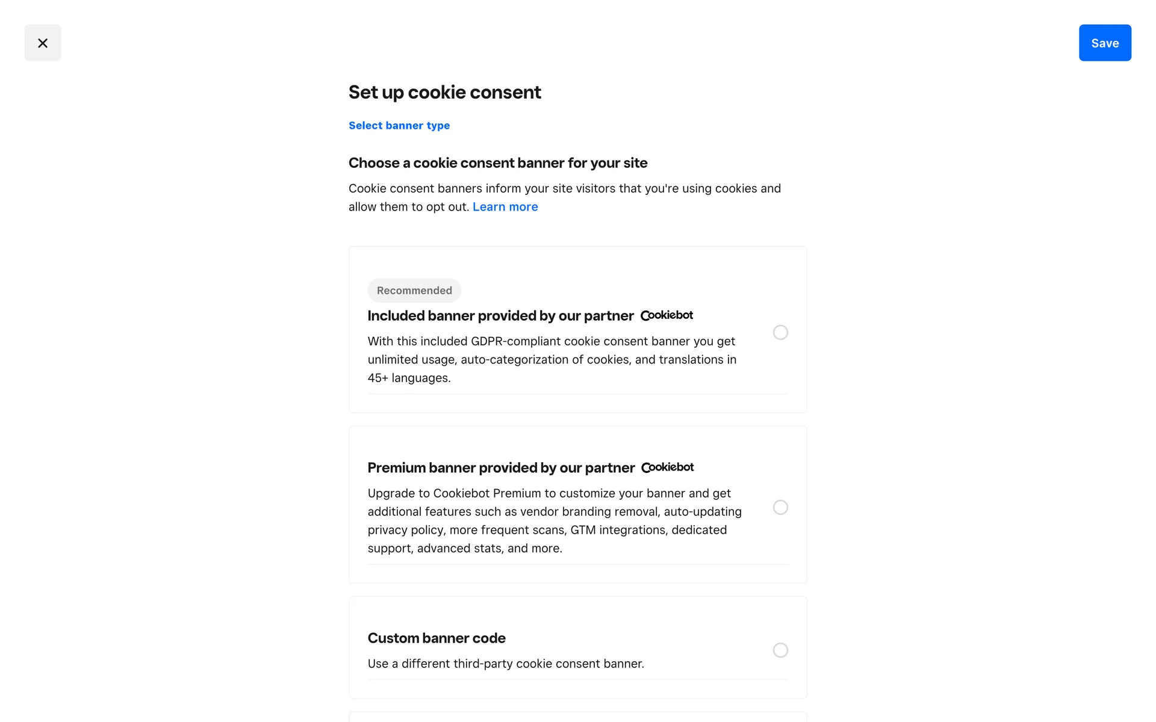Open the Learn more link
The width and height of the screenshot is (1156, 722).
coord(505,207)
